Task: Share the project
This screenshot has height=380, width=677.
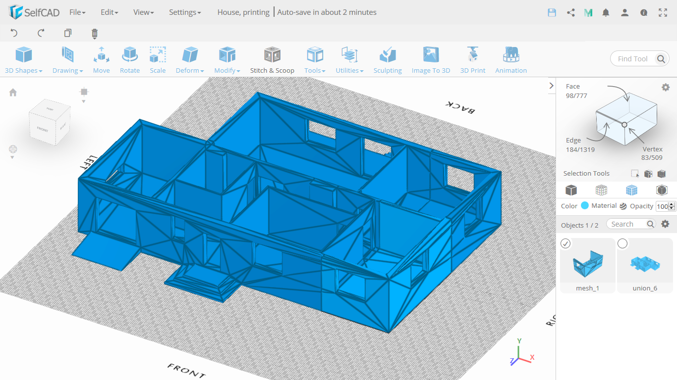Action: tap(571, 12)
